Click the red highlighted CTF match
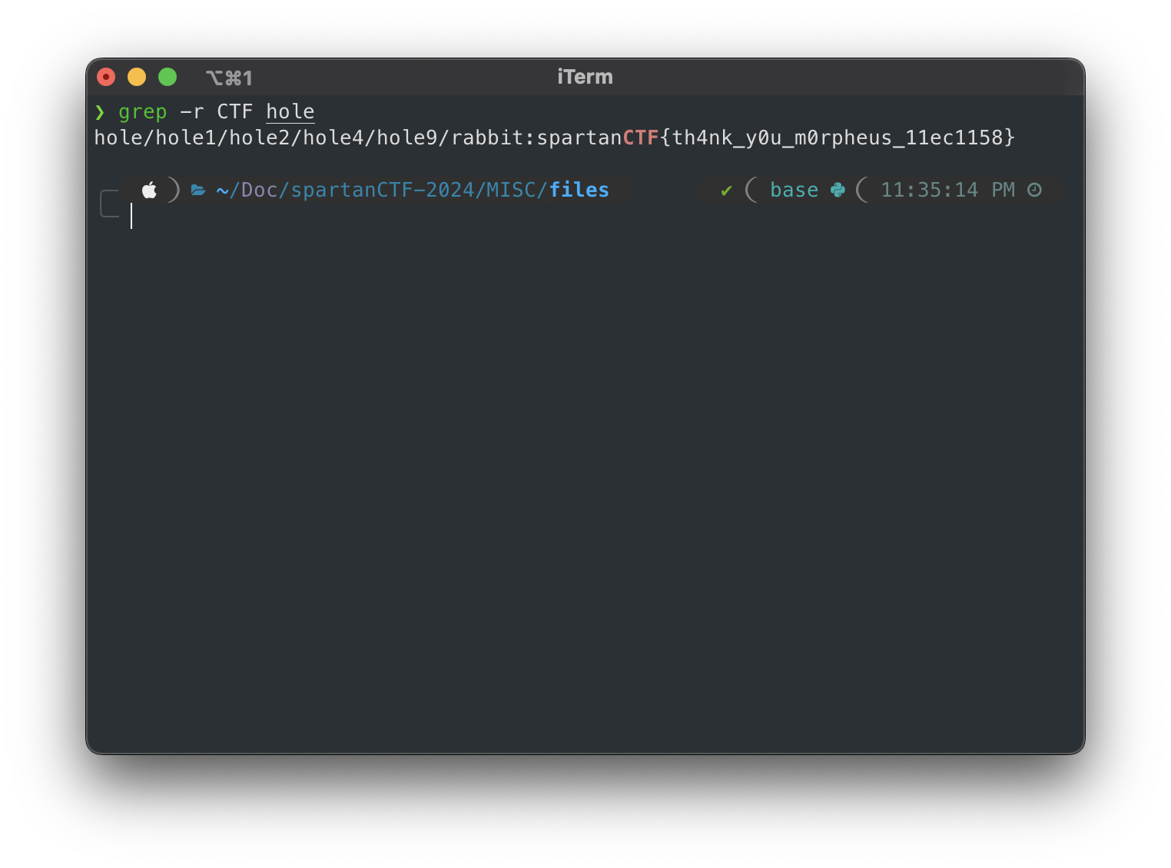Image resolution: width=1171 pixels, height=868 pixels. coord(641,137)
